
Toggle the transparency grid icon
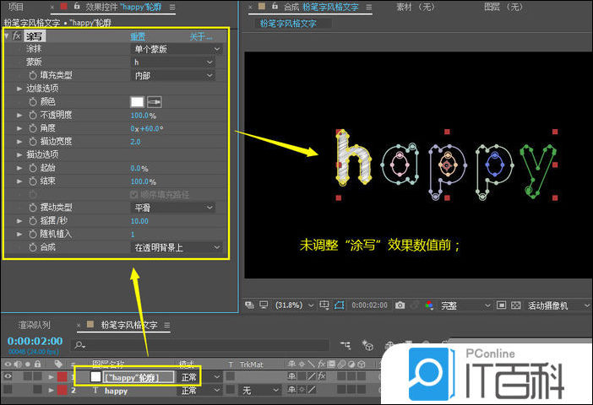(516, 305)
